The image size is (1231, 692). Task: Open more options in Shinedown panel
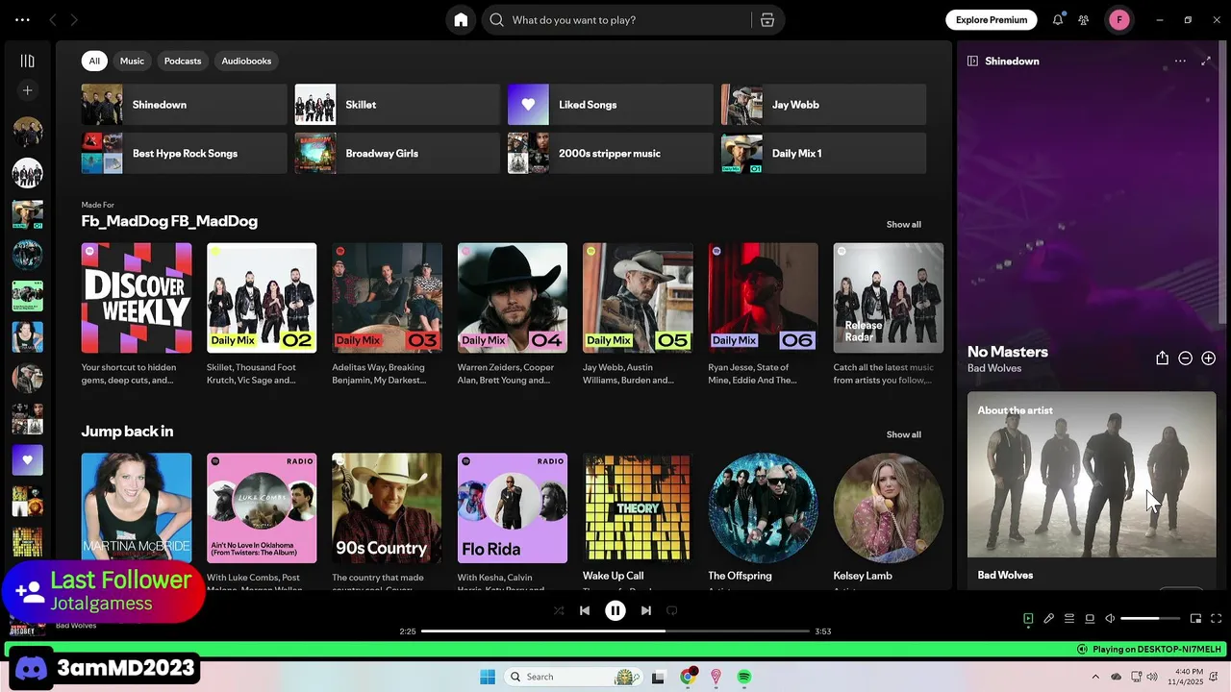[x=1180, y=61]
